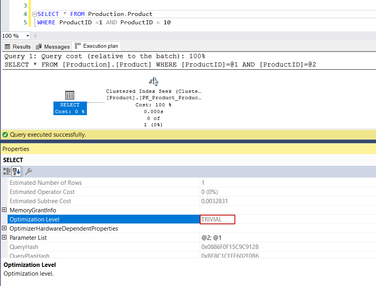The image size is (376, 286).
Task: Sort properties with the Alphabetical icon
Action: click(x=16, y=171)
